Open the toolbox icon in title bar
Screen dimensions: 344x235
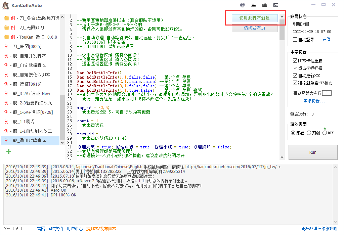(x=265, y=5)
